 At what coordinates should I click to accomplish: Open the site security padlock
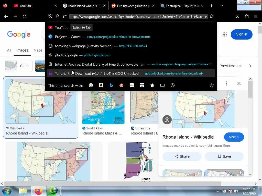(x=58, y=16)
